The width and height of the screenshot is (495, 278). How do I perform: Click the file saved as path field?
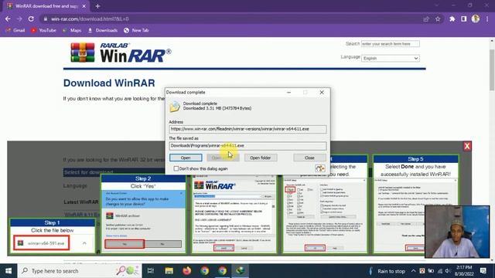[247, 146]
